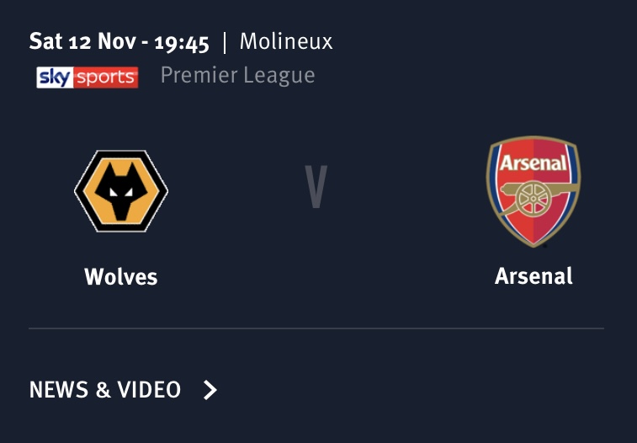Screen dimensions: 637x443
Task: Click the 19:45 kick-off time
Action: [x=182, y=42]
